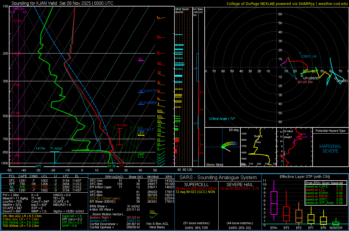Image resolution: width=349 pixels, height=231 pixels.
Task: Select the LFC marker on the skew-T
Action: (141, 134)
